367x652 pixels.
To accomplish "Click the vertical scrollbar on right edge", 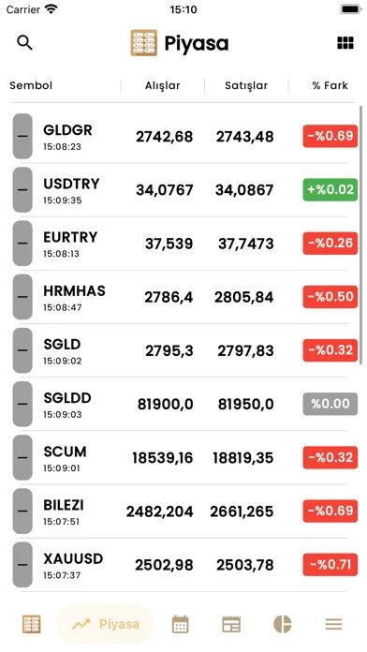I will pos(360,235).
